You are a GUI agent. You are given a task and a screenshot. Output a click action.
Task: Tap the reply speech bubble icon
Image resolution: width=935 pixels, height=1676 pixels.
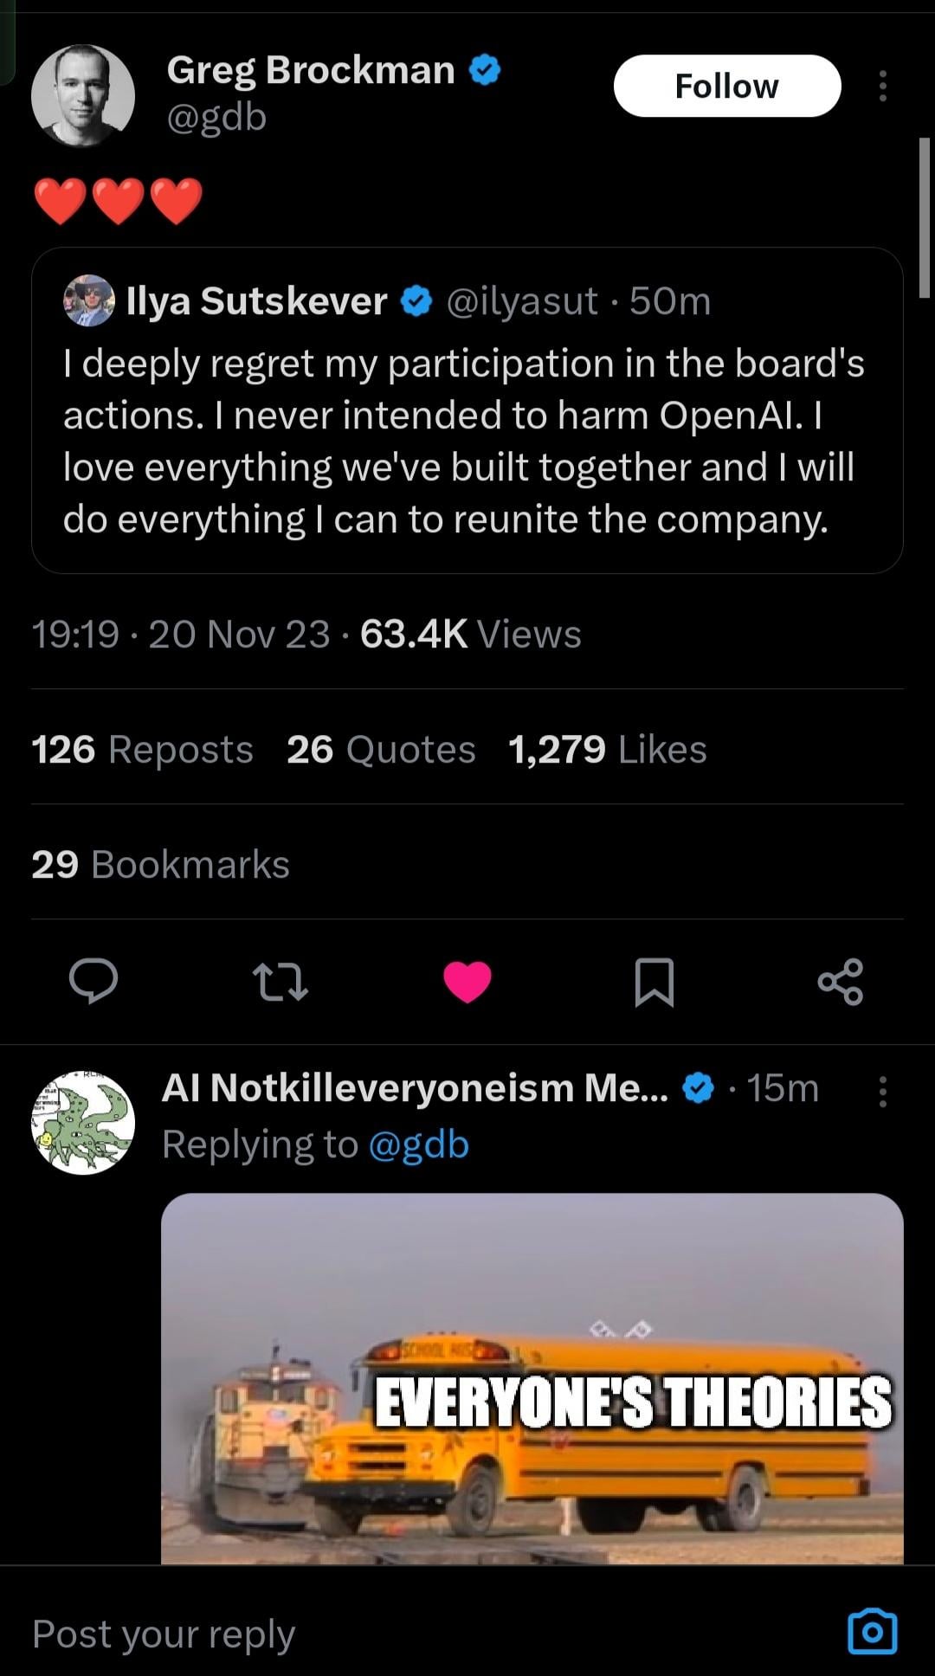point(93,982)
